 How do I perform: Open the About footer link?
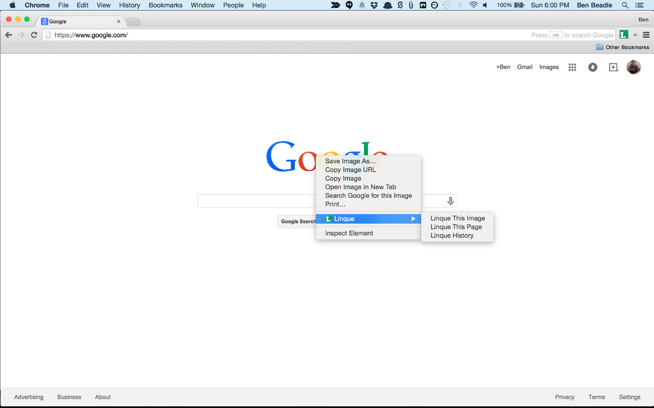tap(103, 397)
